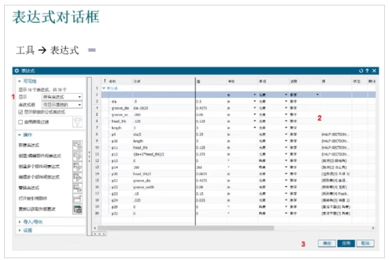
Task: Click the create multiple interpart expressions icon
Action: (77, 166)
